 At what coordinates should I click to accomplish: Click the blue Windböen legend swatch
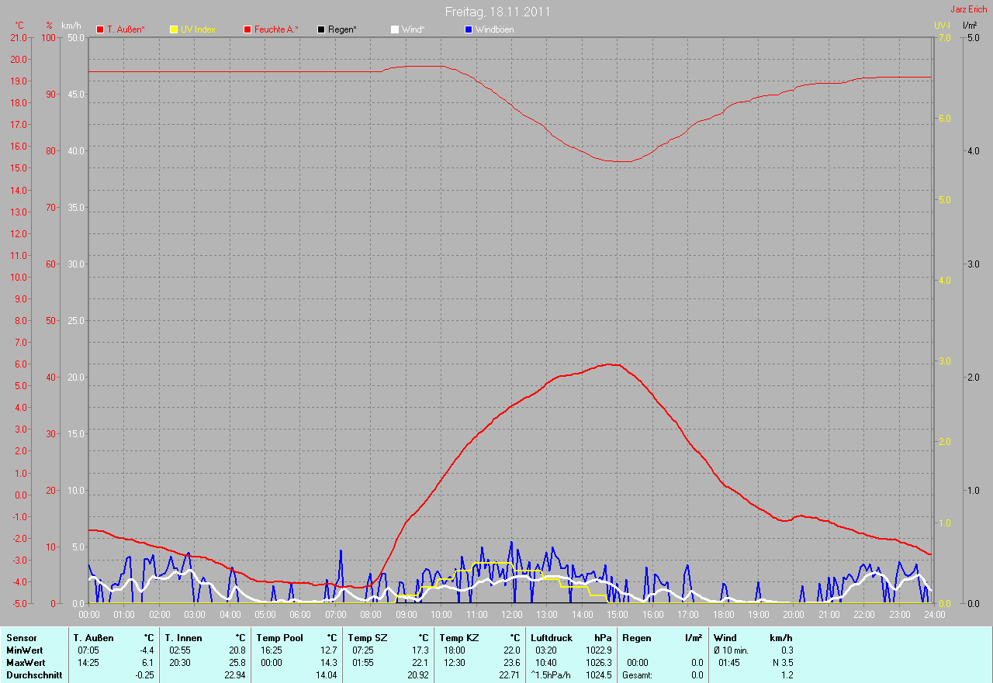pos(468,29)
